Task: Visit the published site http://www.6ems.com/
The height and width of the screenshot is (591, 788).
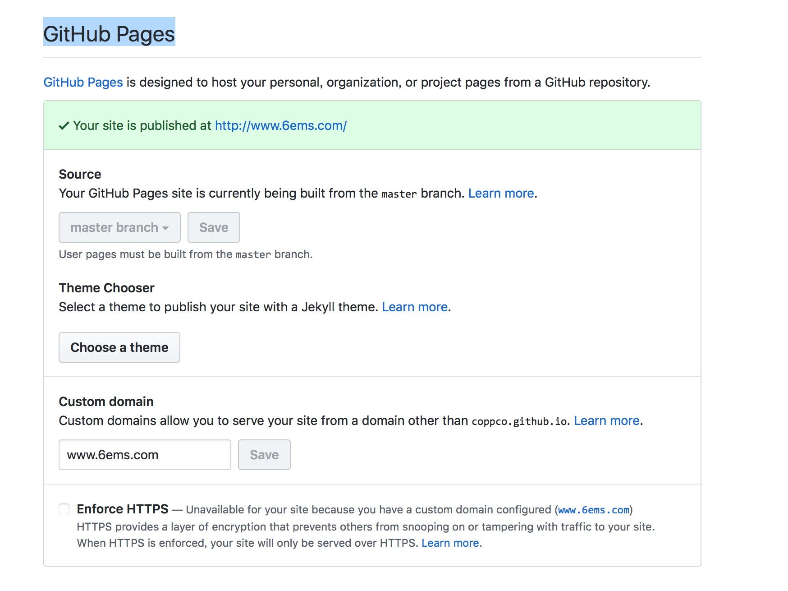Action: coord(280,125)
